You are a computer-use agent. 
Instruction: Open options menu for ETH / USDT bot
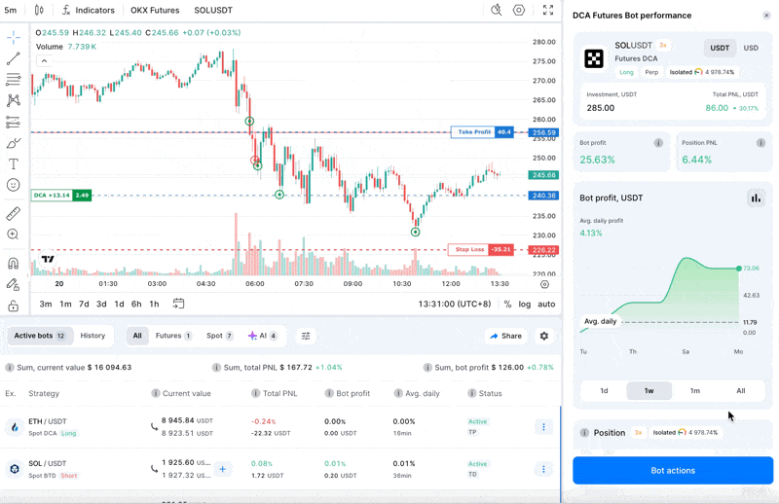(543, 427)
